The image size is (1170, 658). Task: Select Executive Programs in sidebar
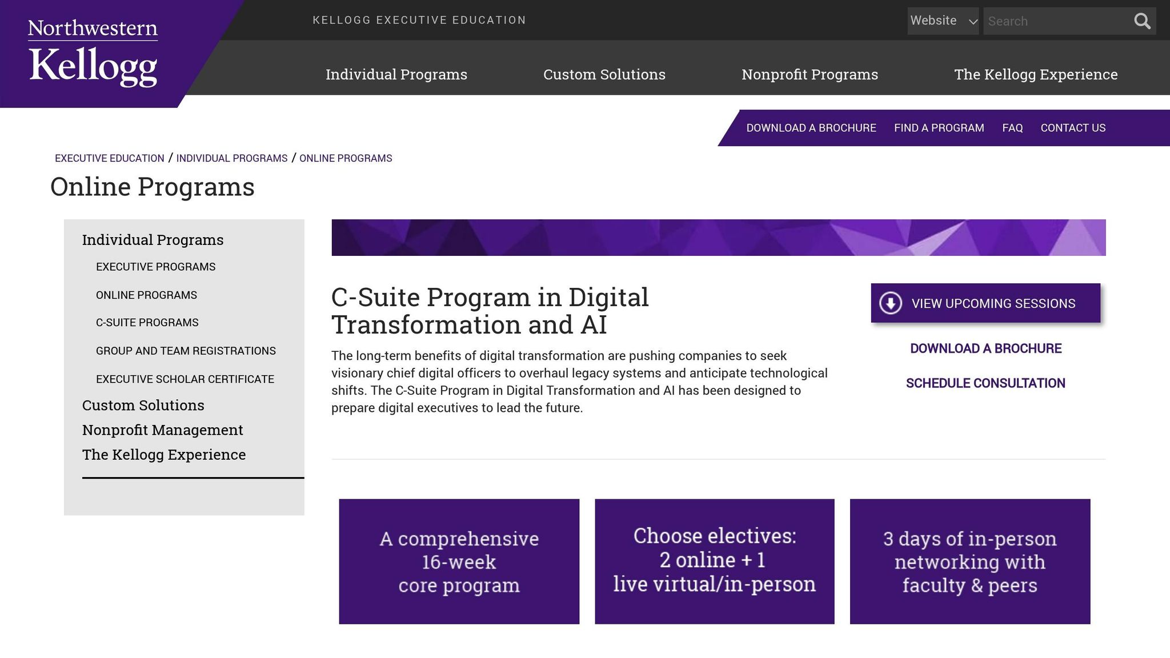coord(155,267)
